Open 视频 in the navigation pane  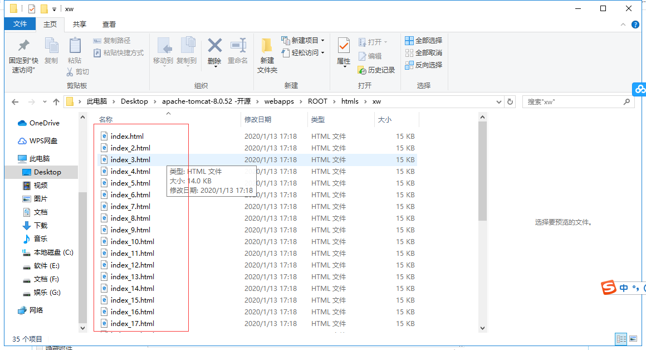pos(35,185)
